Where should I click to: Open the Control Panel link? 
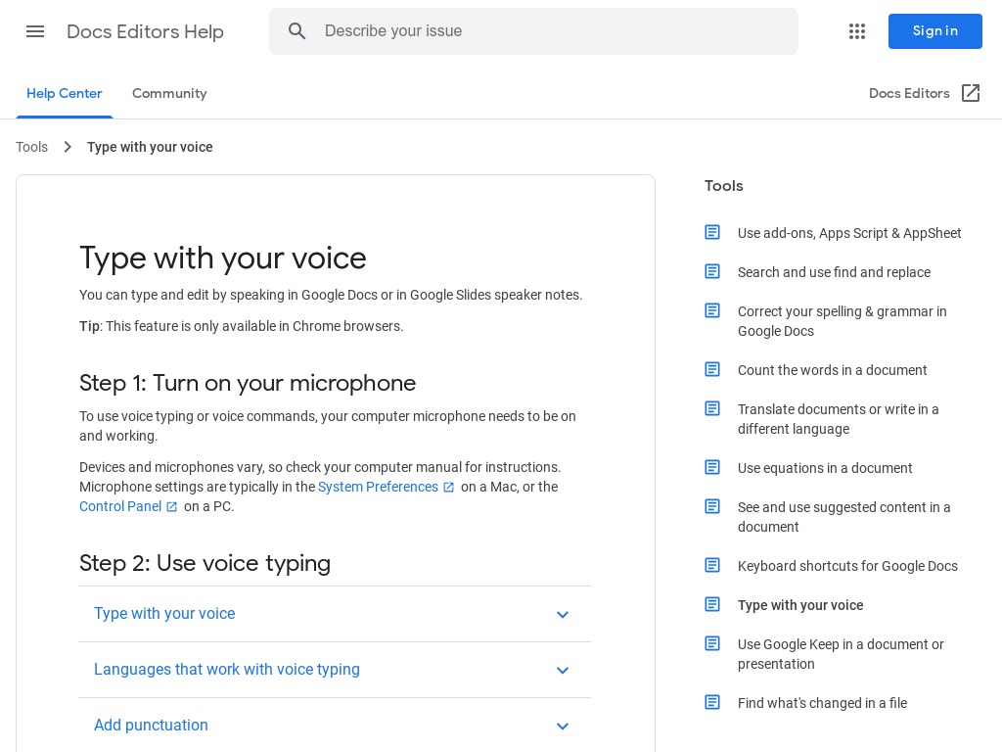(120, 506)
